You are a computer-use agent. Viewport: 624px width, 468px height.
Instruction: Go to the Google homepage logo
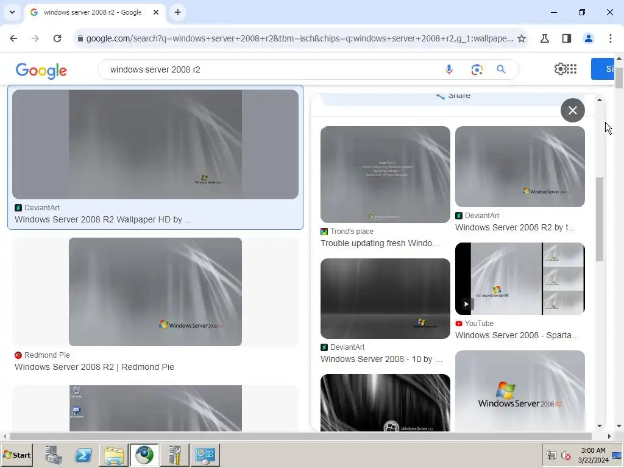pos(41,71)
